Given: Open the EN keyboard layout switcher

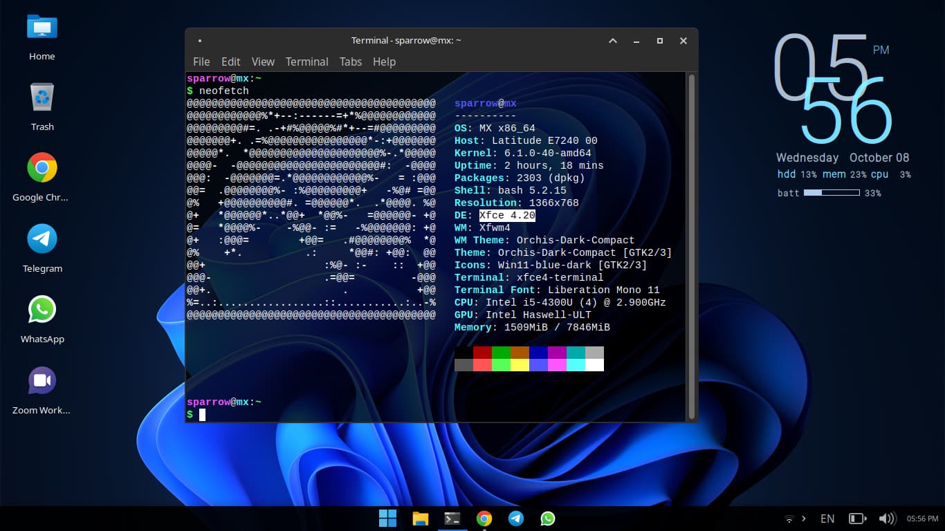Looking at the screenshot, I should pos(827,519).
